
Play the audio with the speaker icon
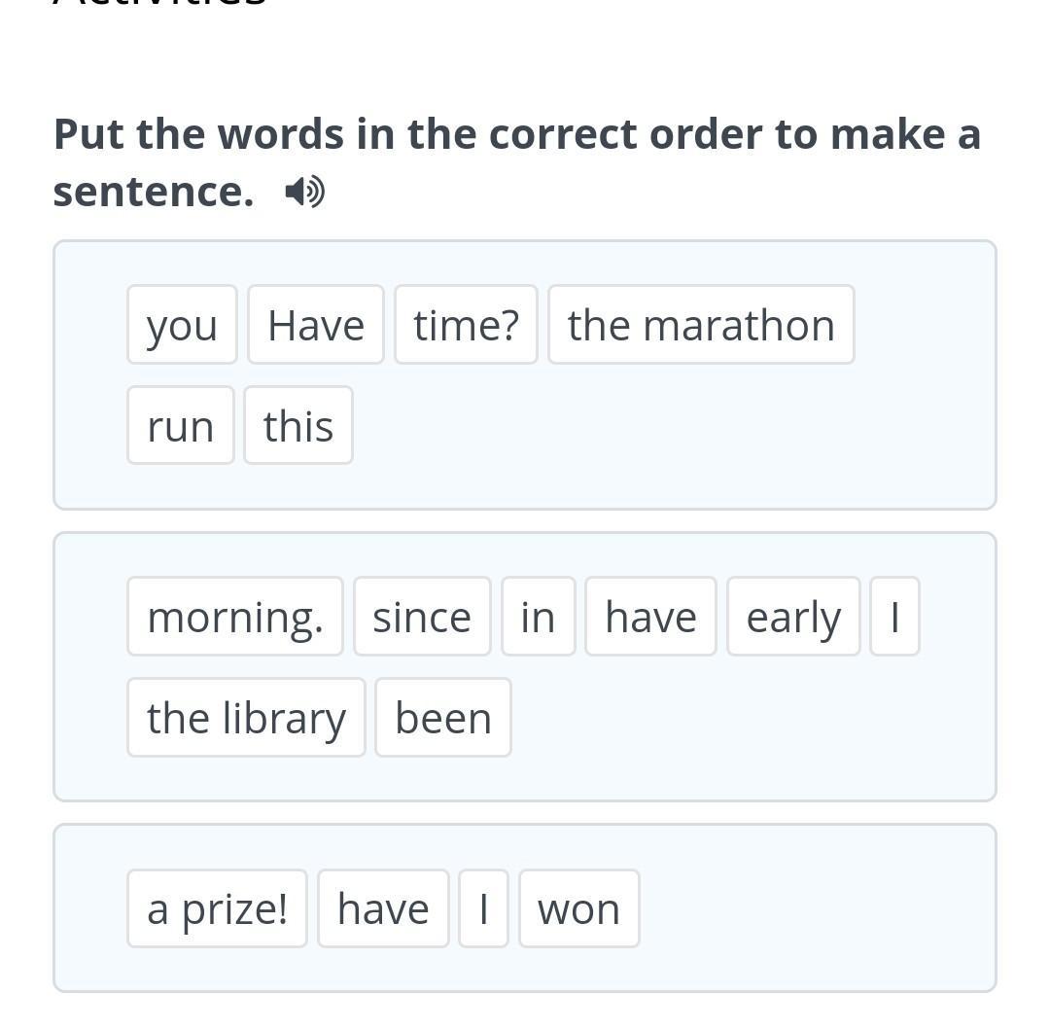[x=304, y=192]
